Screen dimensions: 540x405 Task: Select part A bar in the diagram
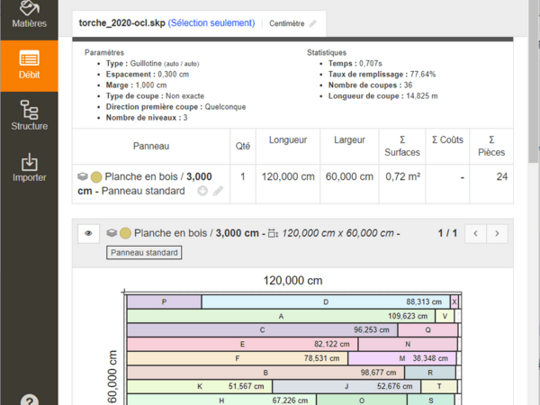pos(281,316)
